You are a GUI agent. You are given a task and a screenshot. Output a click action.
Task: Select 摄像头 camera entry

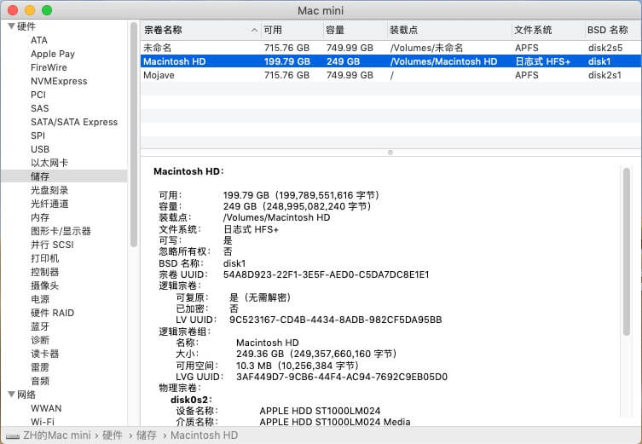click(45, 285)
